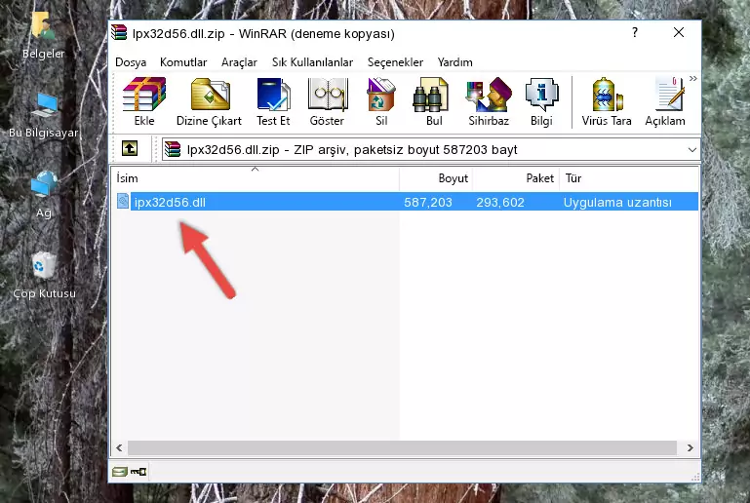The image size is (750, 503).
Task: Click the WinRAR title bar icon
Action: point(119,33)
